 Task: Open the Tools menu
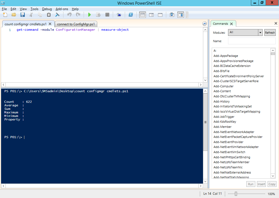(34, 9)
